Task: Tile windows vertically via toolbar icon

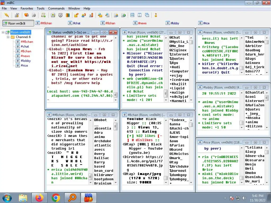Action: (x=140, y=15)
